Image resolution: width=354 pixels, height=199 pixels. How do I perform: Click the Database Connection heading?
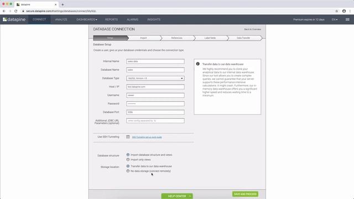click(x=114, y=29)
